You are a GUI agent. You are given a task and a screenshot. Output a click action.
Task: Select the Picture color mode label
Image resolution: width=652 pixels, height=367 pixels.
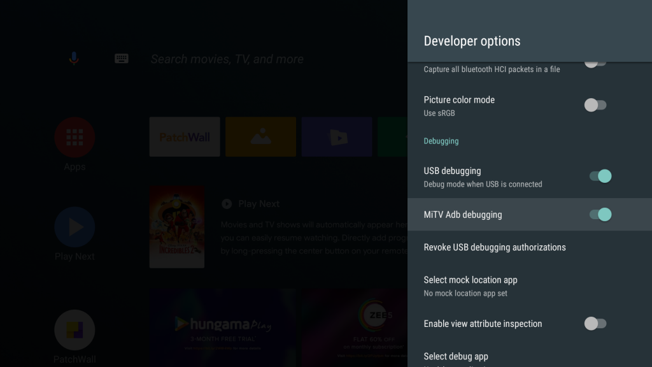pos(459,100)
